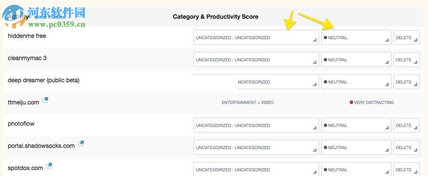Image resolution: width=428 pixels, height=176 pixels.
Task: Delete the hiddenme free activity
Action: pyautogui.click(x=406, y=38)
